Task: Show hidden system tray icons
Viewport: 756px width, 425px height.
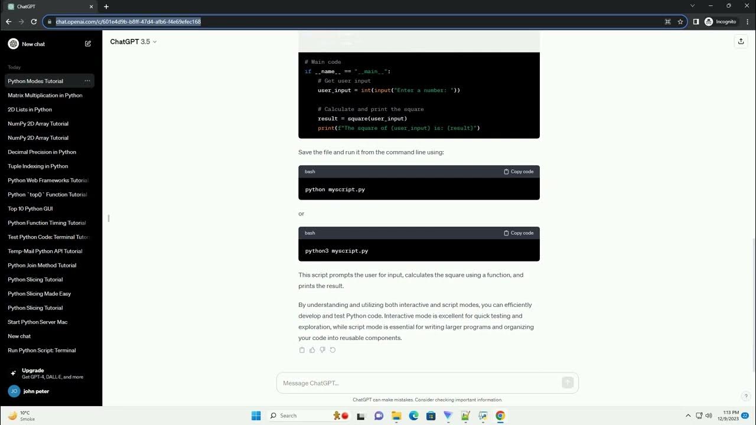Action: (687, 416)
